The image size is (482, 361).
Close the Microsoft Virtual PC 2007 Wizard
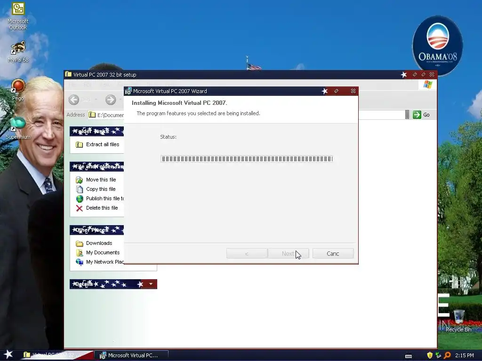click(353, 91)
